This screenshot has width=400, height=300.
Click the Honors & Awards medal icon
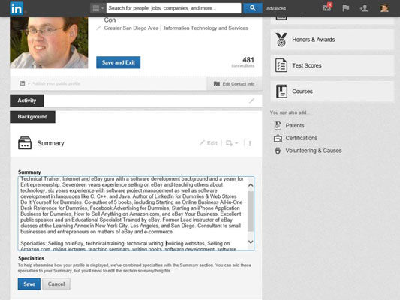[281, 40]
